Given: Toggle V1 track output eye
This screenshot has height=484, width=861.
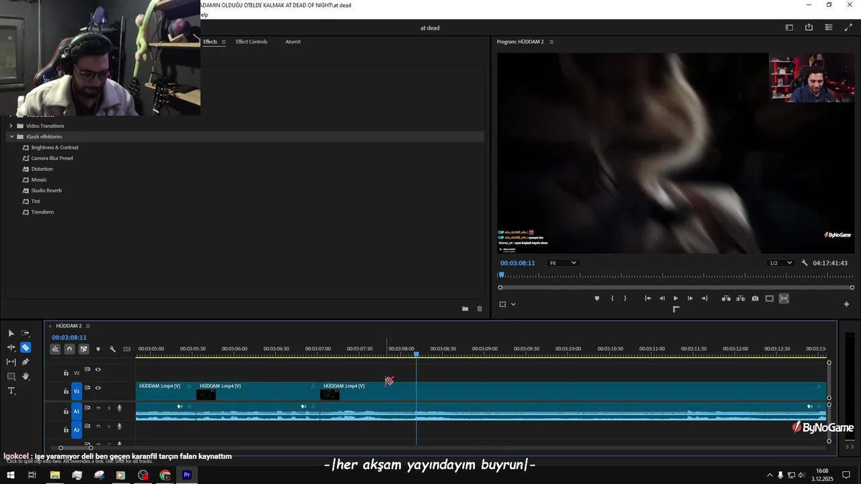Looking at the screenshot, I should click(x=98, y=388).
